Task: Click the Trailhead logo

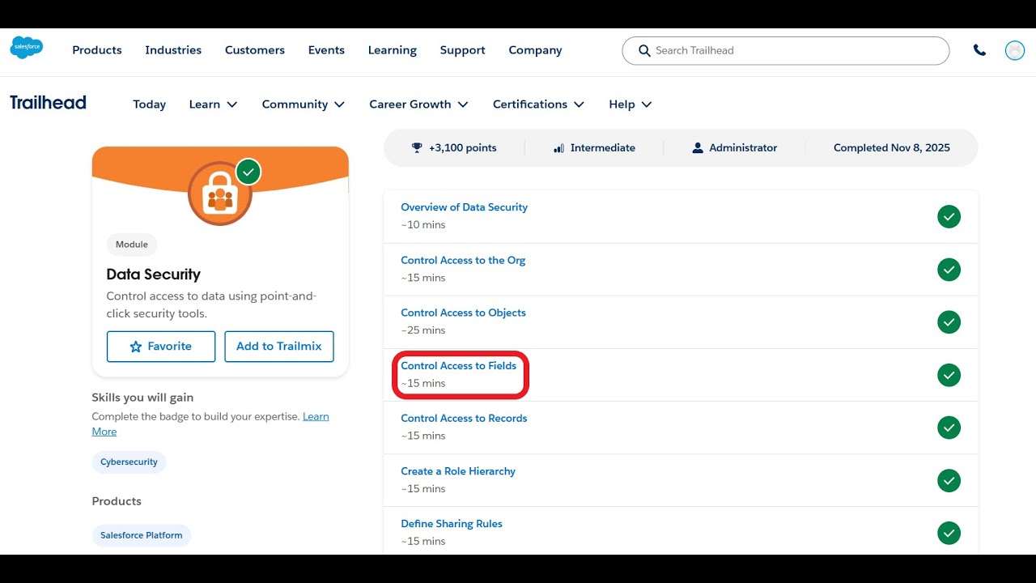Action: 48,103
